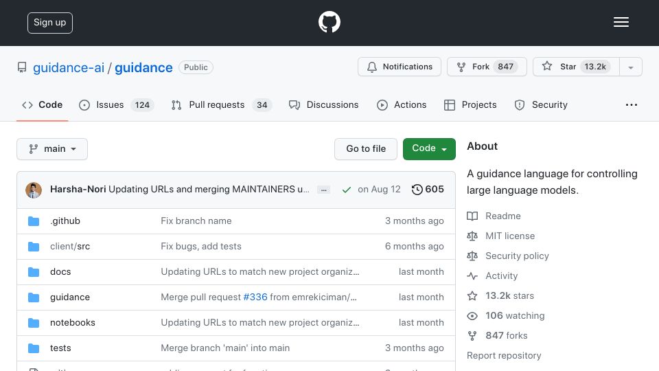Open the hamburger navigation menu
The image size is (659, 371).
point(621,22)
